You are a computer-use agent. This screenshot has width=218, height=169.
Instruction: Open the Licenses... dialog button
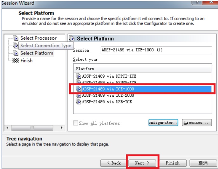point(197,122)
